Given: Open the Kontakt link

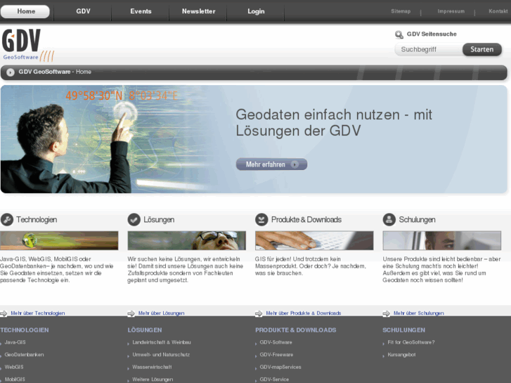Looking at the screenshot, I should (498, 11).
